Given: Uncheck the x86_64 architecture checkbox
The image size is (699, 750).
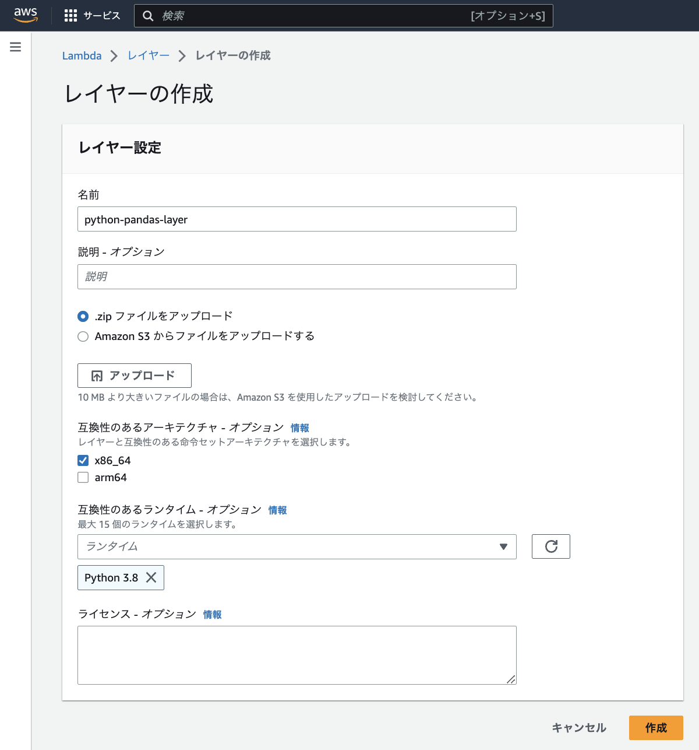Looking at the screenshot, I should (83, 460).
